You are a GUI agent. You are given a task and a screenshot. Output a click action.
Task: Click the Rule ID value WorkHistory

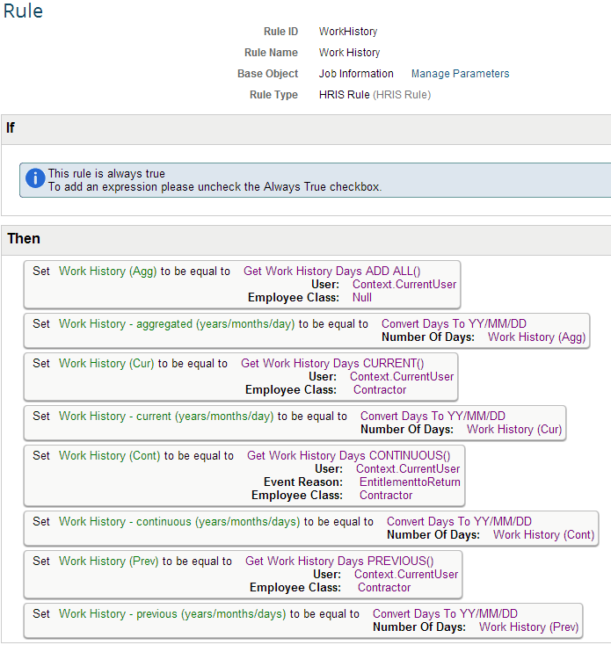coord(348,32)
